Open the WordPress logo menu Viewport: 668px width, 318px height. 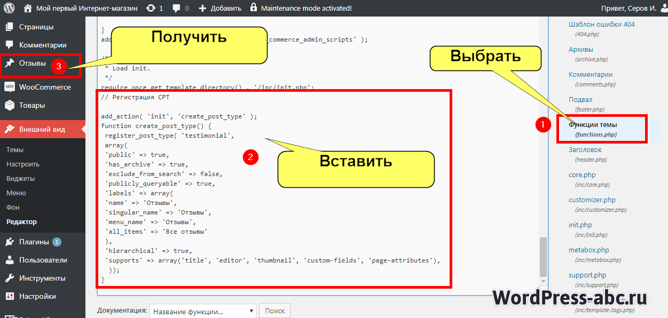(9, 8)
